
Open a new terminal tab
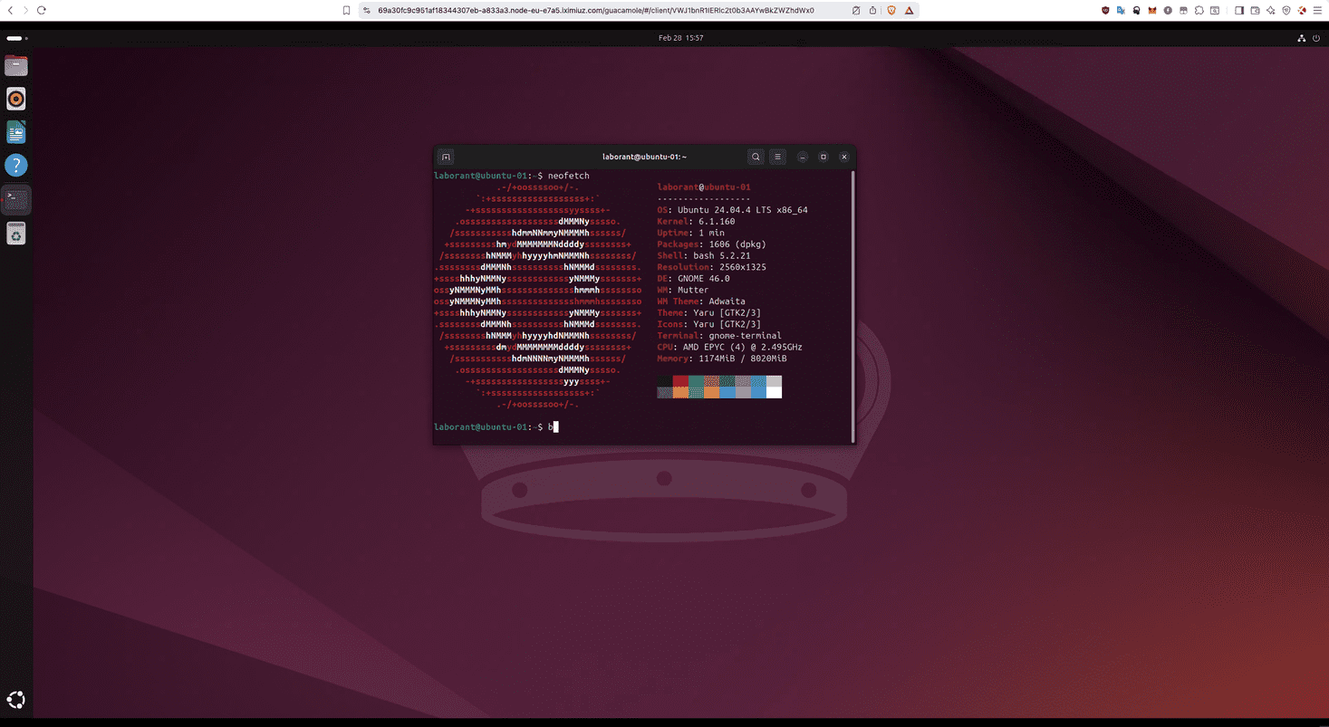pos(445,157)
